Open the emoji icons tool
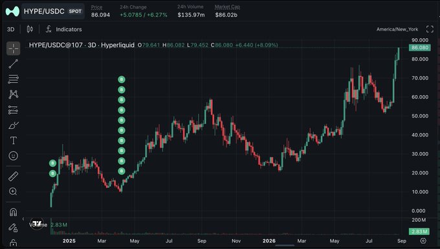 tap(13, 156)
